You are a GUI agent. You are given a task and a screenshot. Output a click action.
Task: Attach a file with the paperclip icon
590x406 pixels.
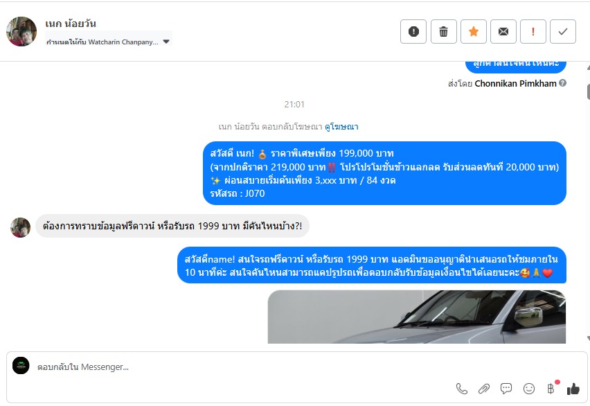[484, 389]
